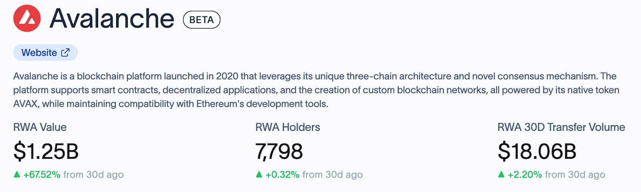
Task: Click the green up arrow beside +67.52%
Action: click(x=17, y=174)
